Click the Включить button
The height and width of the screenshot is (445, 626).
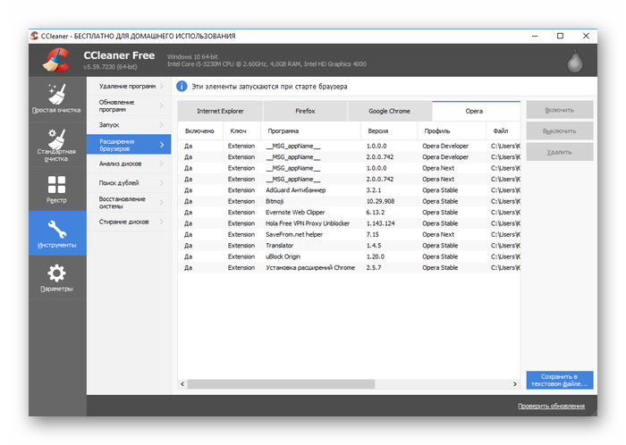559,110
